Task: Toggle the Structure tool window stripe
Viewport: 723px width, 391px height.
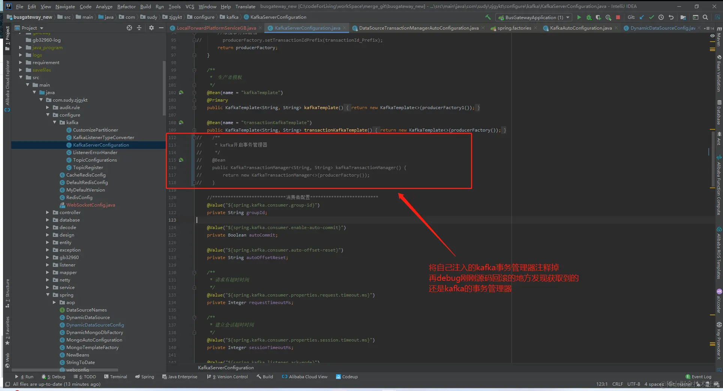Action: pyautogui.click(x=7, y=293)
